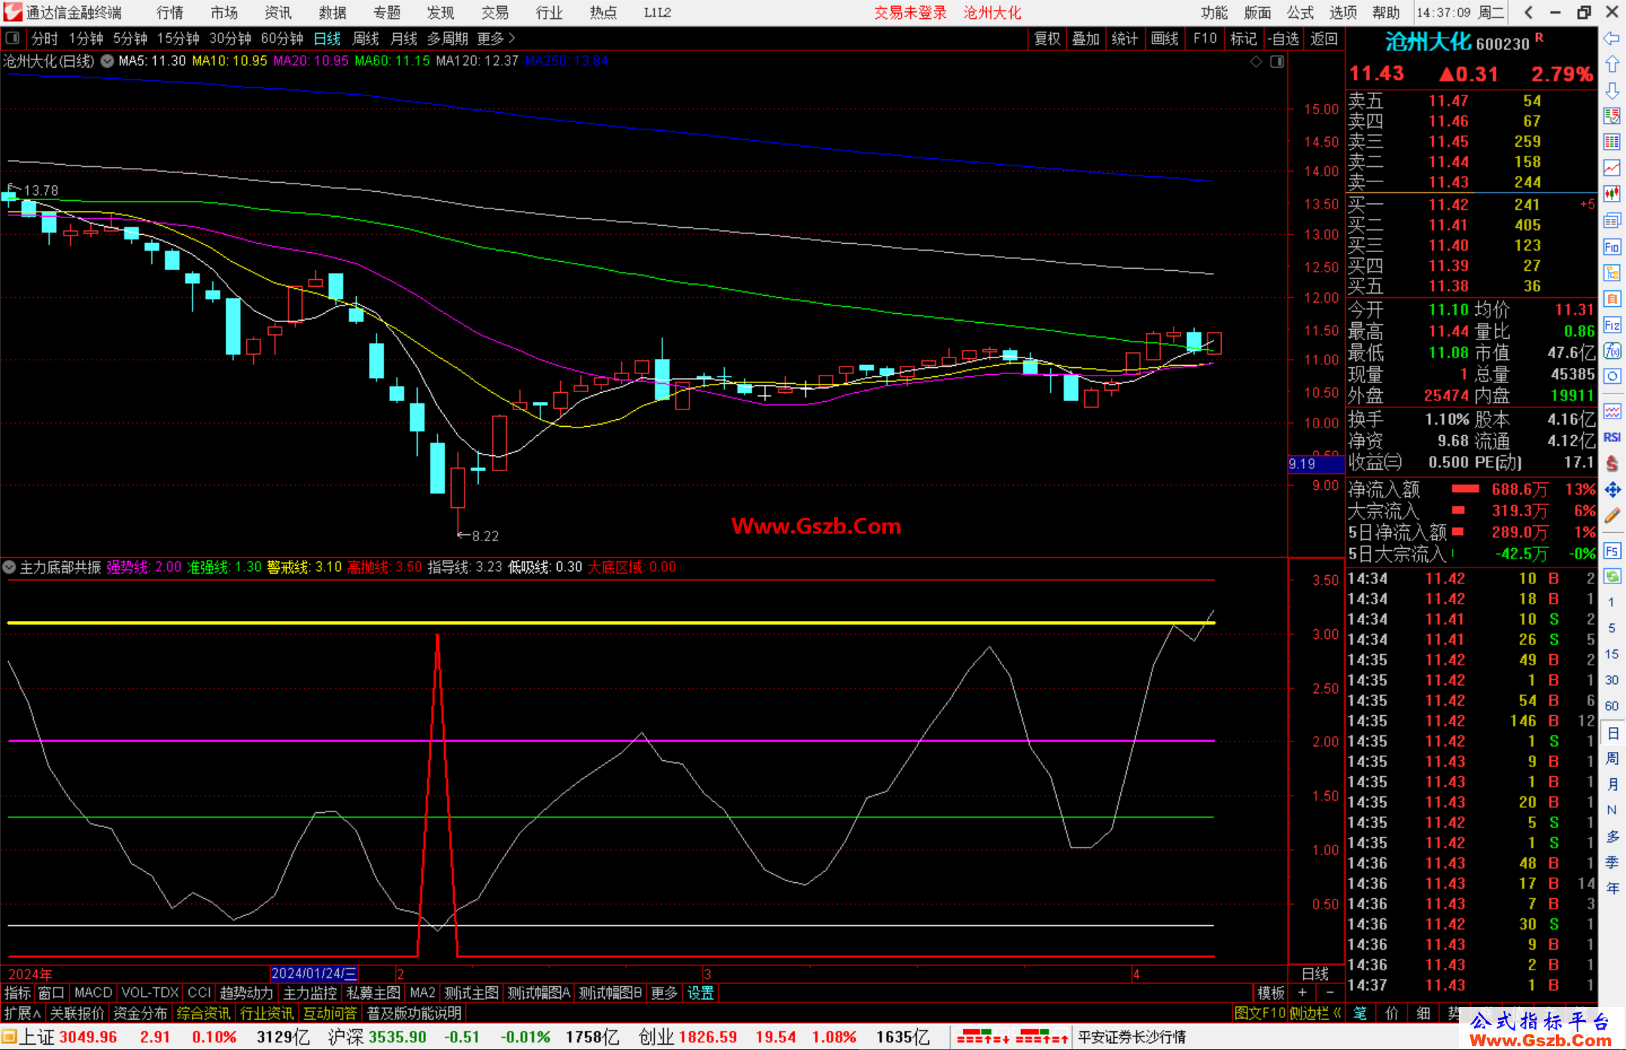1626x1050 pixels.
Task: Select the 主力监控 indicator tab
Action: point(309,993)
